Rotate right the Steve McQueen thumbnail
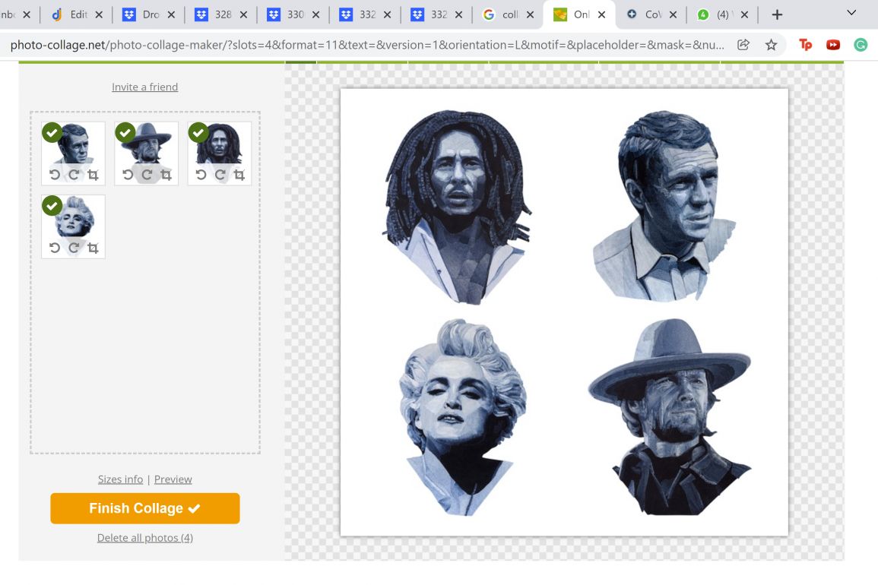 pyautogui.click(x=73, y=175)
